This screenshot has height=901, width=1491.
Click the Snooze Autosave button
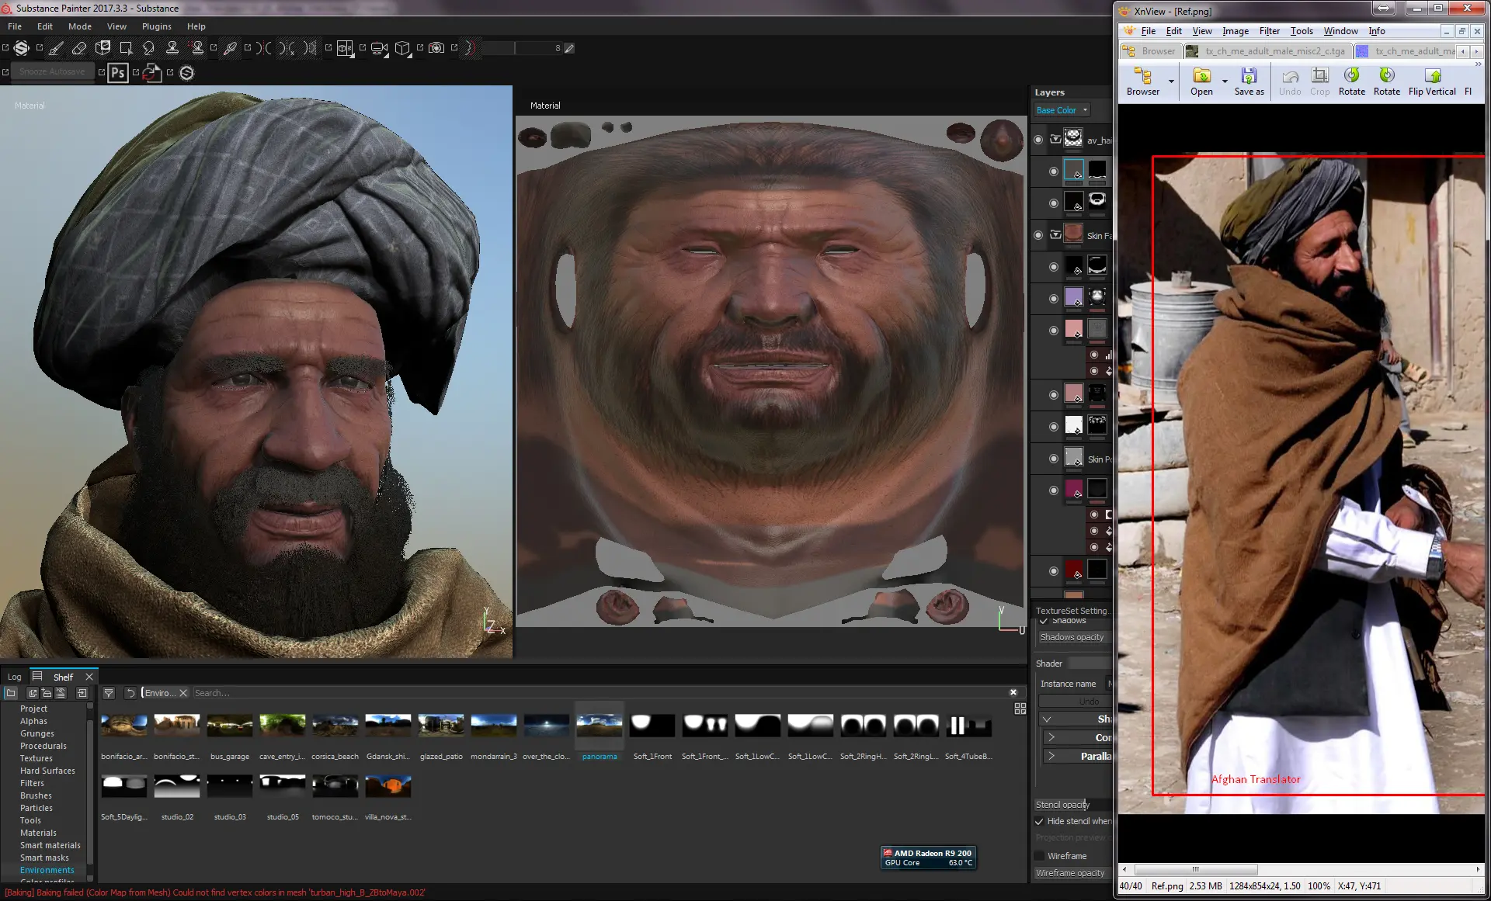[52, 71]
